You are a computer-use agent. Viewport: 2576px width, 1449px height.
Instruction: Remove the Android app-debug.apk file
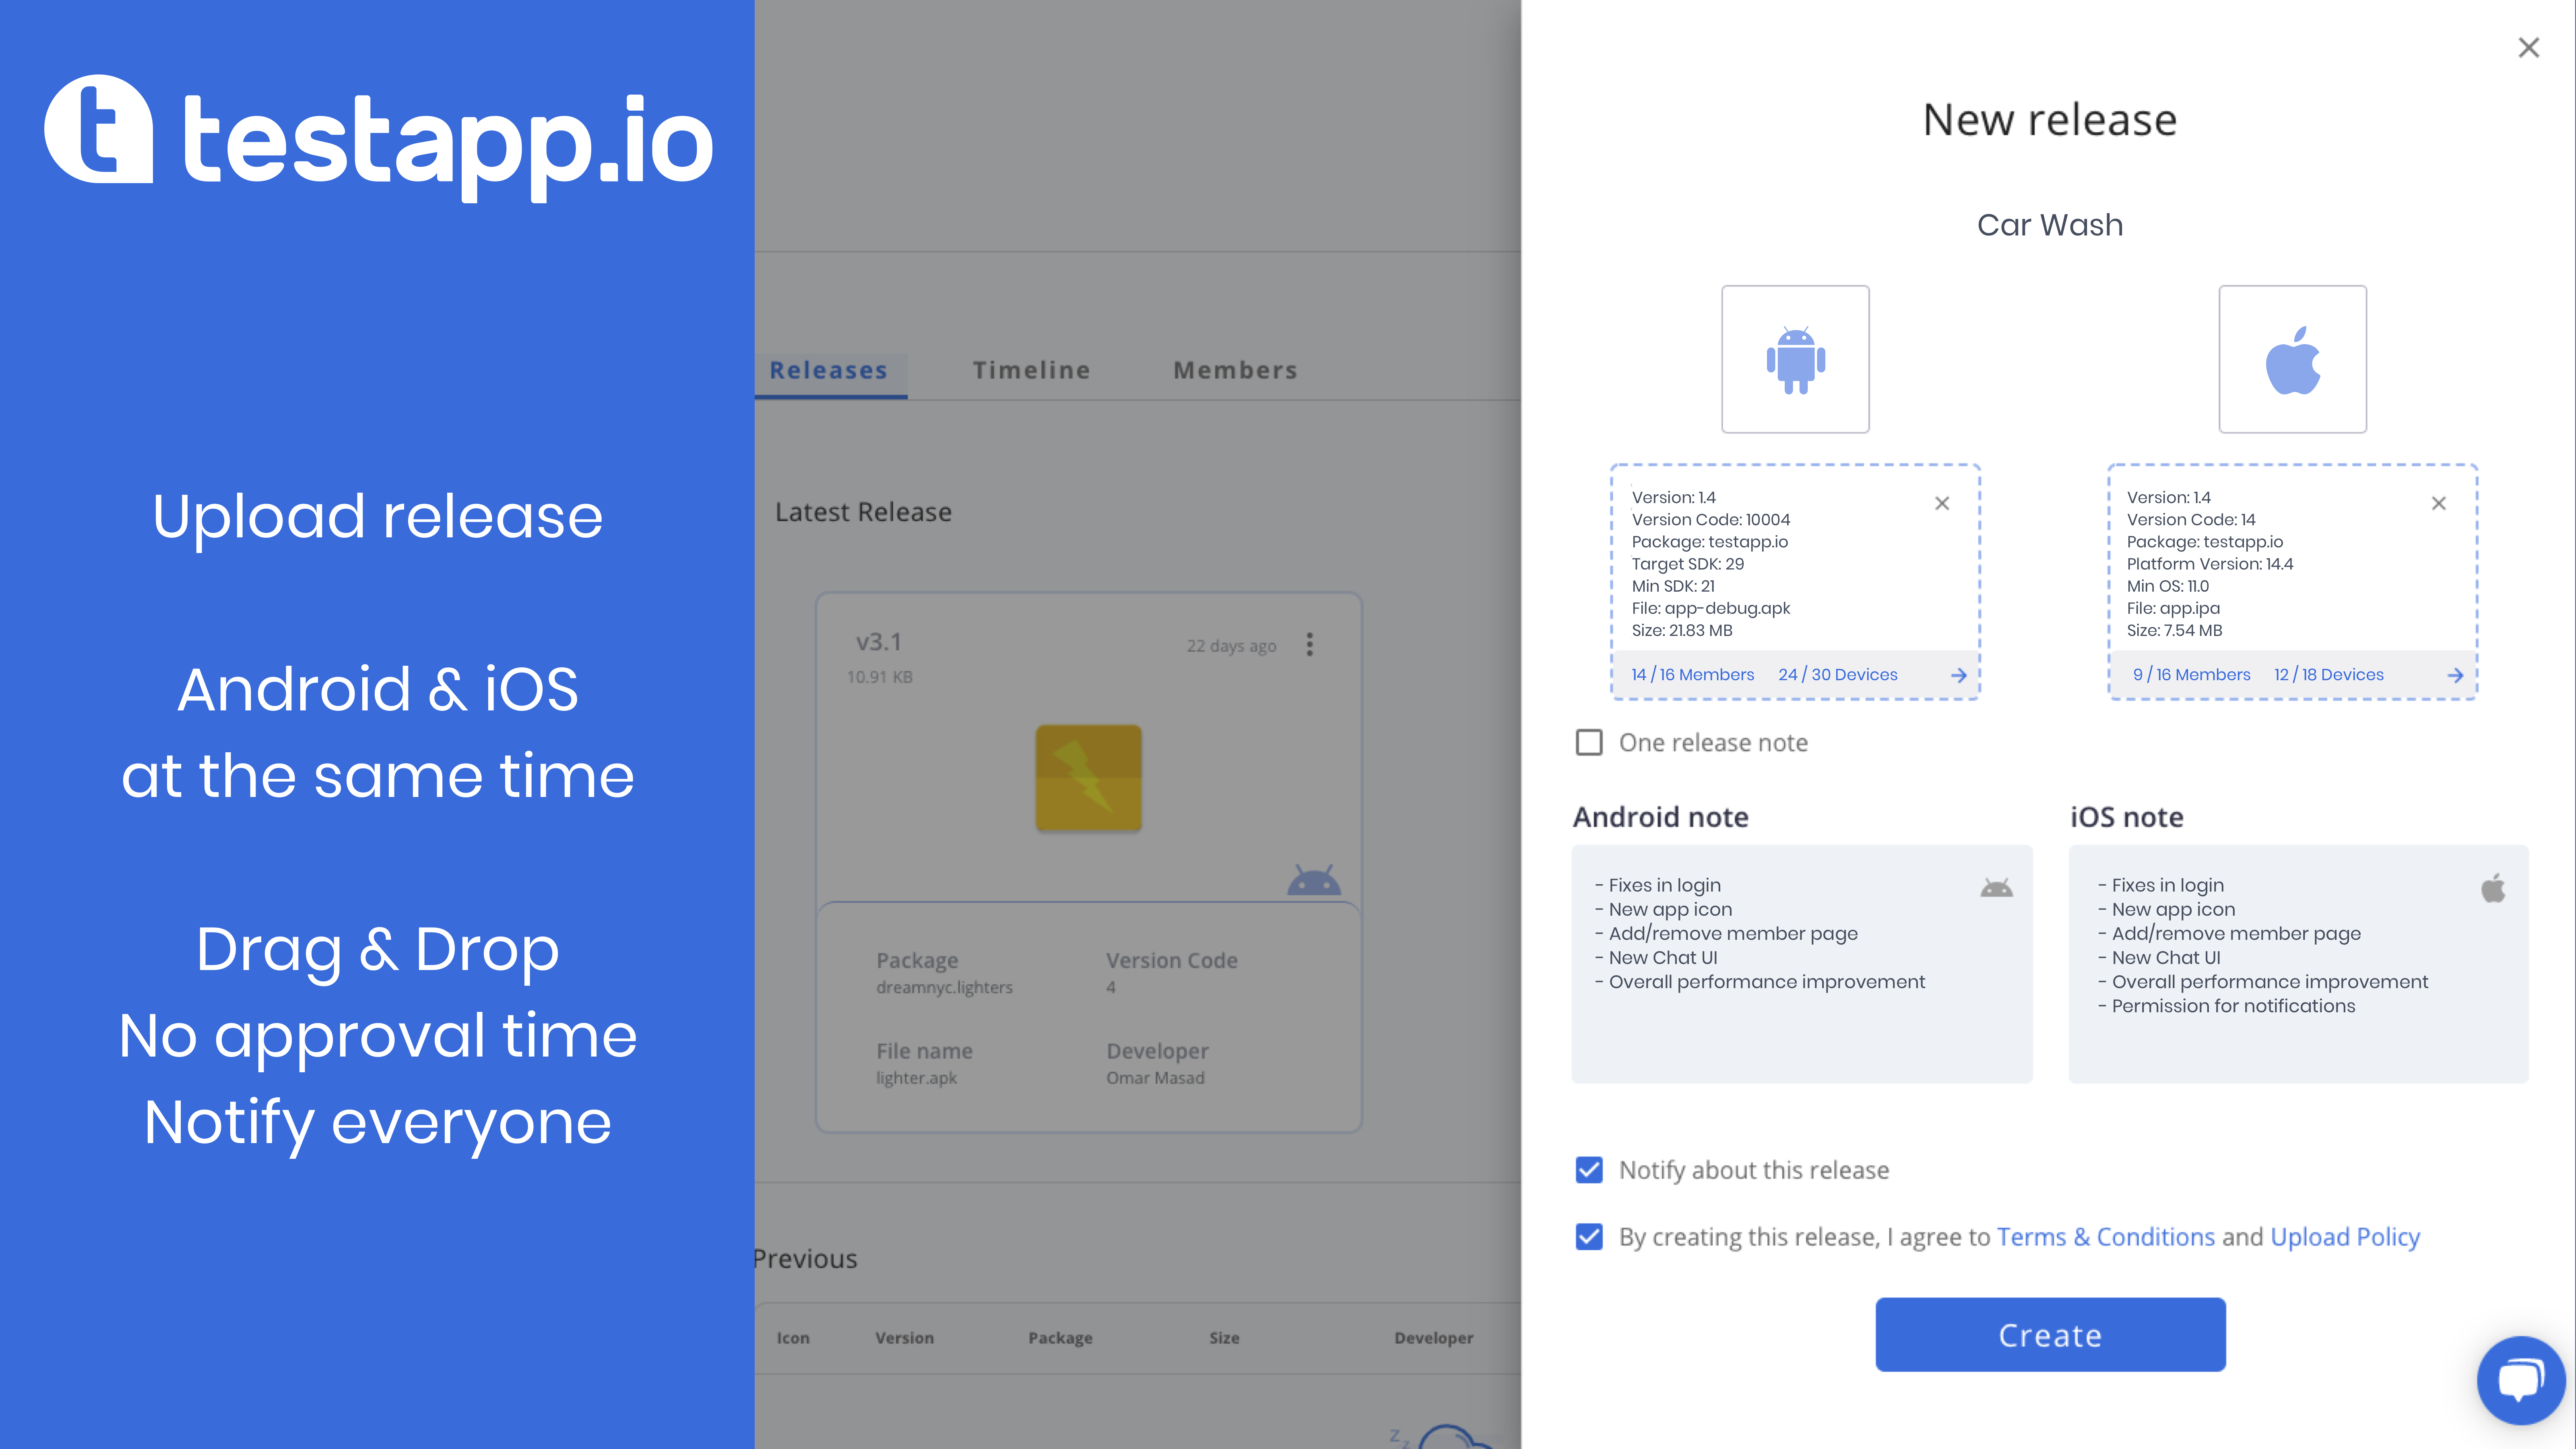pyautogui.click(x=1942, y=503)
